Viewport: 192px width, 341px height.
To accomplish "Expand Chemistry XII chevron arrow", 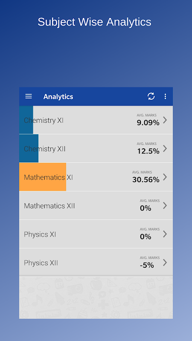I will click(x=165, y=148).
